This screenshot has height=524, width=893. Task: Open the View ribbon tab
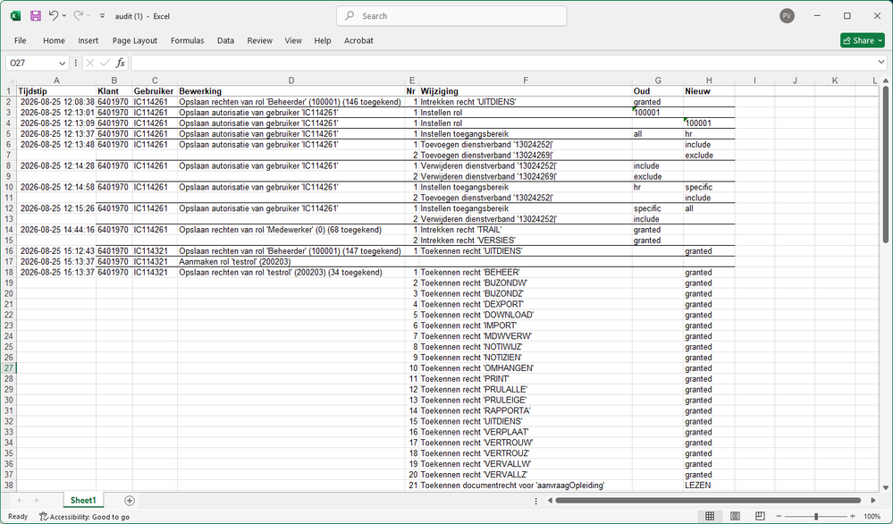point(293,40)
